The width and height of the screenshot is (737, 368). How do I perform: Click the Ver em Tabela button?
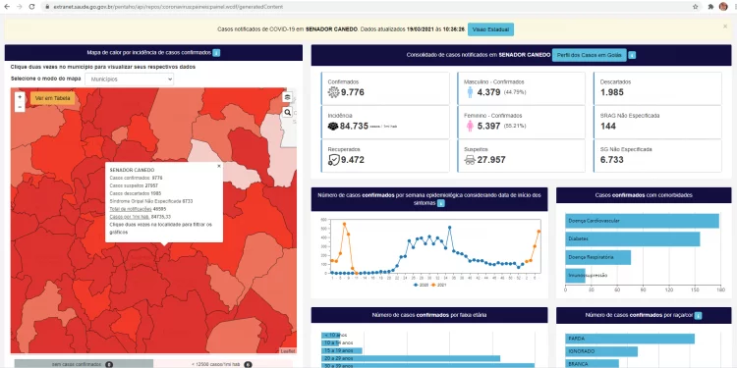click(x=53, y=98)
